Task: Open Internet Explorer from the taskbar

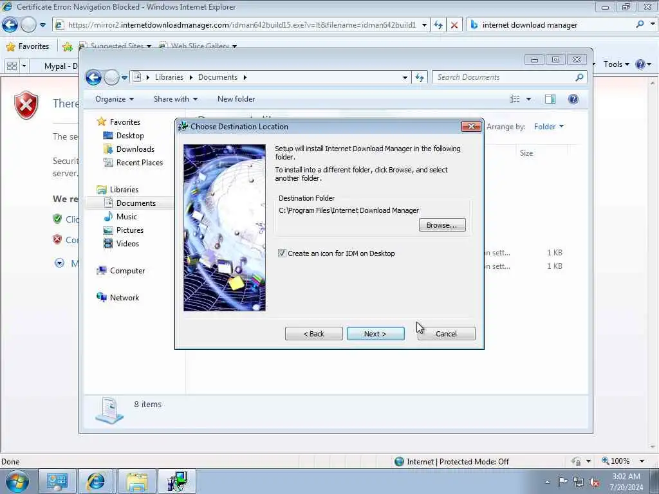Action: 95,481
